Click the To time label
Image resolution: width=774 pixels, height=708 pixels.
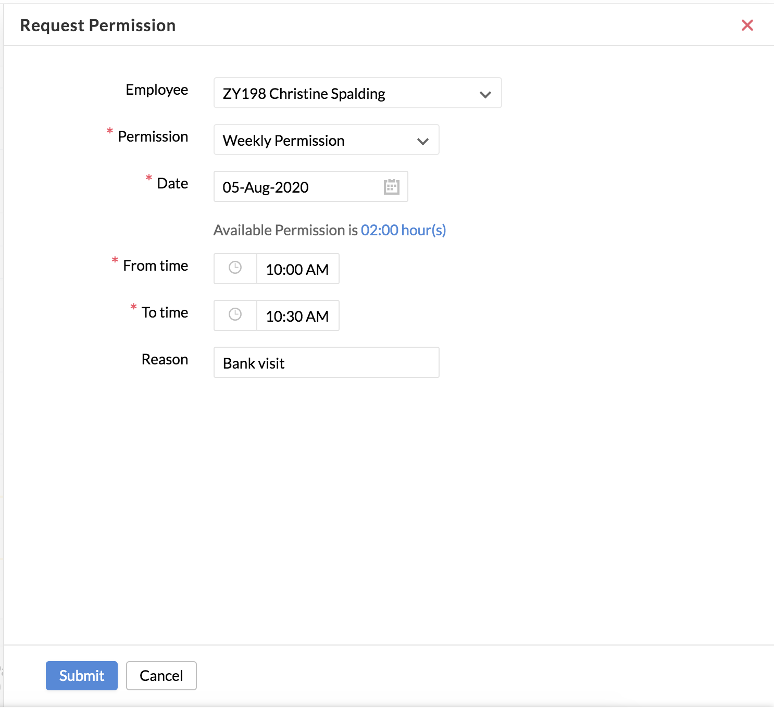[165, 313]
